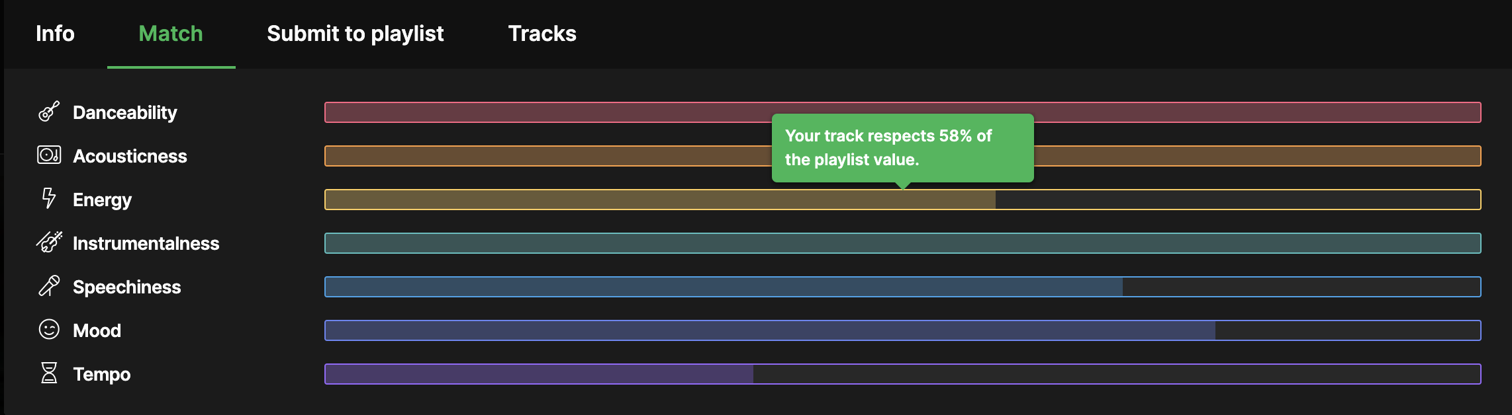Select the Match tab
The image size is (1512, 415).
pyautogui.click(x=171, y=34)
